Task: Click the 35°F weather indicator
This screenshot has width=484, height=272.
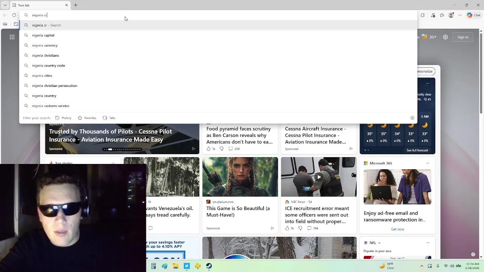Action: pyautogui.click(x=428, y=37)
